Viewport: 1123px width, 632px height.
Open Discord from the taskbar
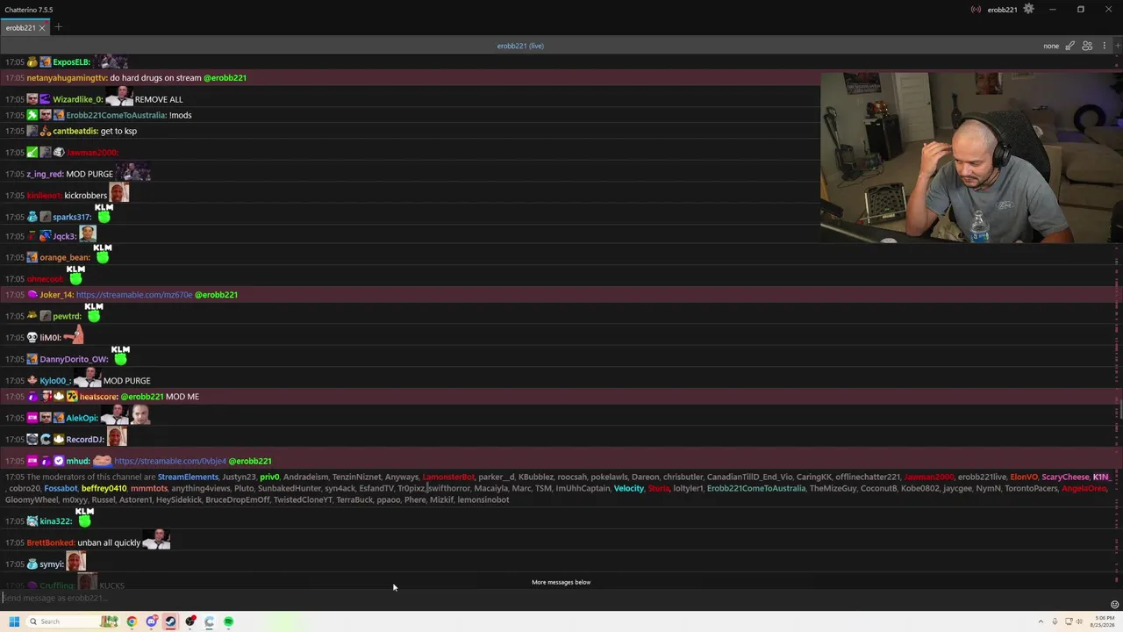coord(151,621)
